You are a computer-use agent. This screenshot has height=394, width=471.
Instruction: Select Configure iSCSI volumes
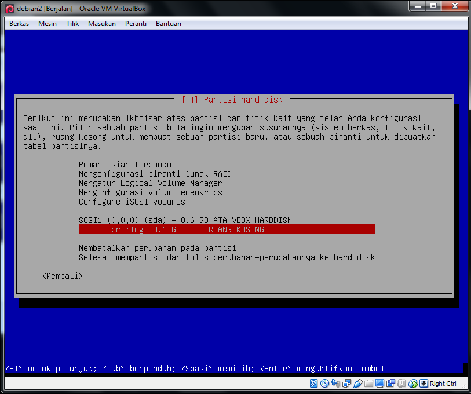[x=132, y=202]
